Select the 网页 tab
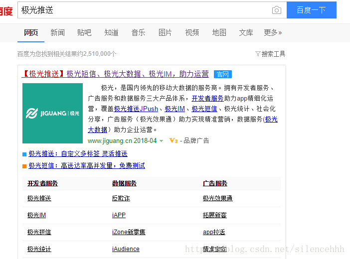The height and width of the screenshot is (259, 350). (x=31, y=33)
